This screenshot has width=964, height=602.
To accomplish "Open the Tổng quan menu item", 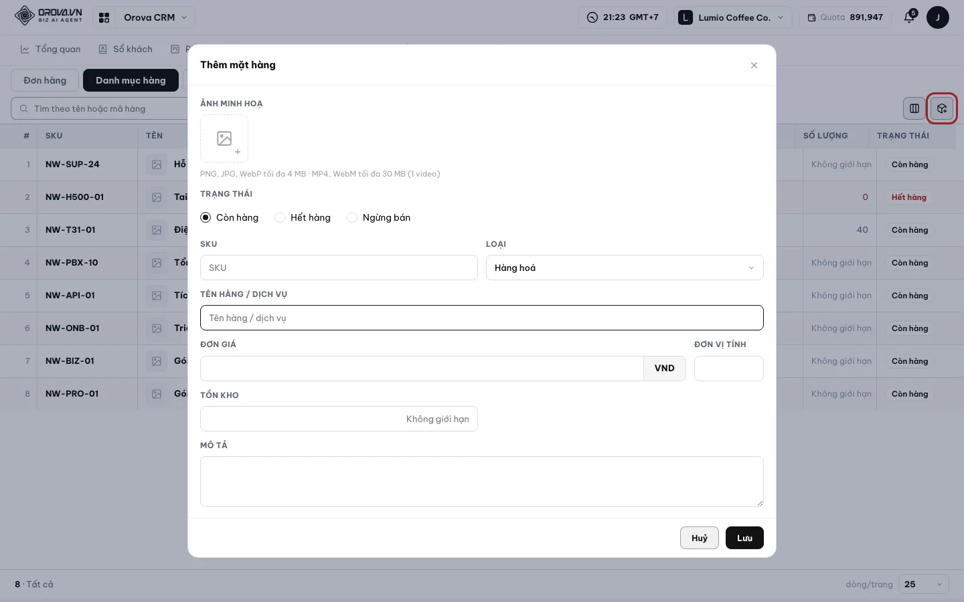I will click(x=50, y=49).
